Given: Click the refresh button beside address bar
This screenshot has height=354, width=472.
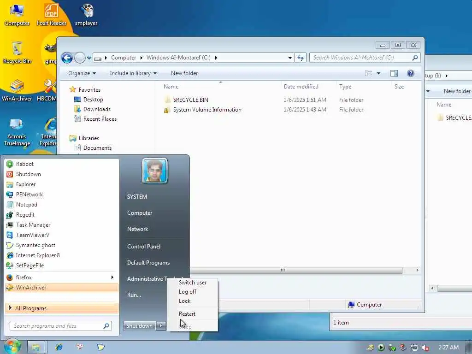Looking at the screenshot, I should point(301,58).
